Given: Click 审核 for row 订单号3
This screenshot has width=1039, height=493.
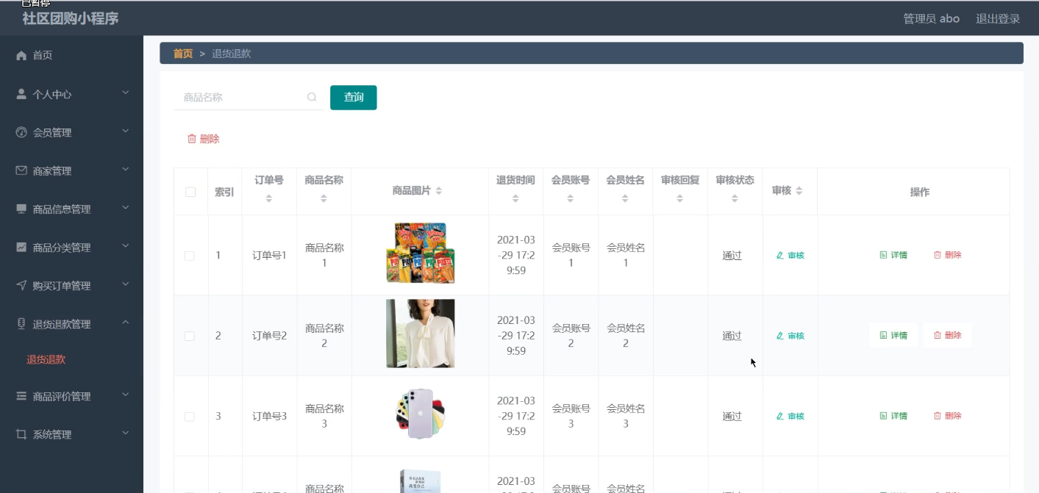Looking at the screenshot, I should [x=790, y=416].
